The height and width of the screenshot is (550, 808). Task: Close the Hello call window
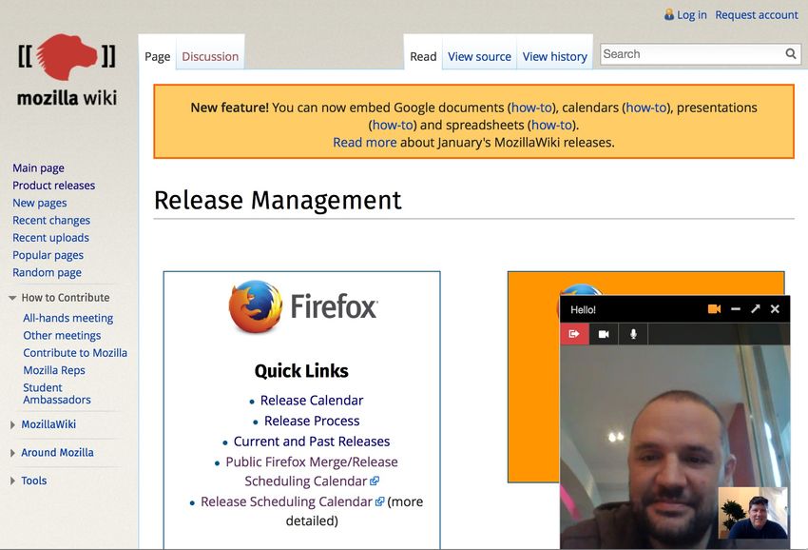[775, 309]
